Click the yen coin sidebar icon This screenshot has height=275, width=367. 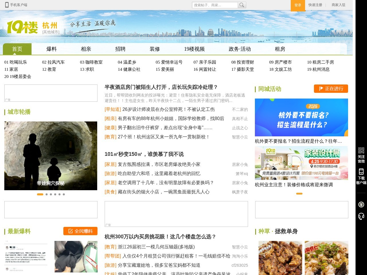361,204
